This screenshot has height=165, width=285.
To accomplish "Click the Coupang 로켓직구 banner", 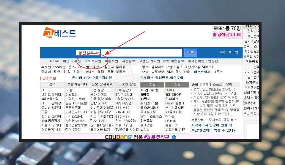I will 141,137.
